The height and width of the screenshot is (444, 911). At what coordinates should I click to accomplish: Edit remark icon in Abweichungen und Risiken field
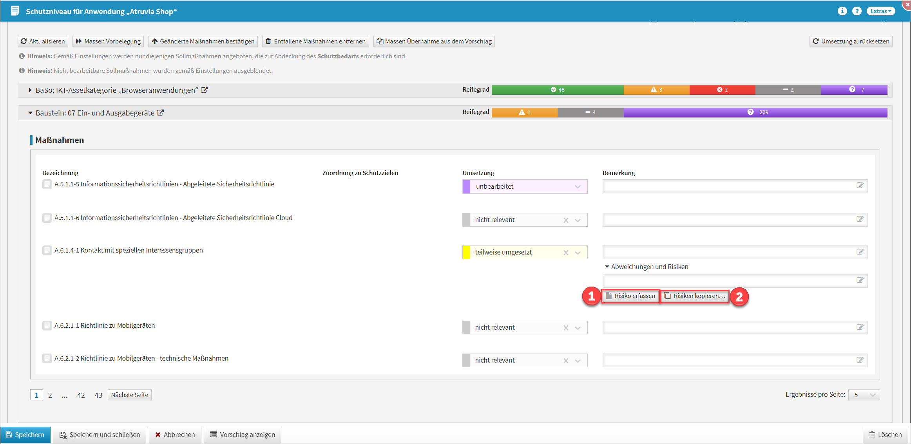pos(860,280)
